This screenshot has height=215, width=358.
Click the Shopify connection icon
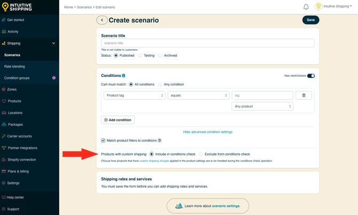4,159
